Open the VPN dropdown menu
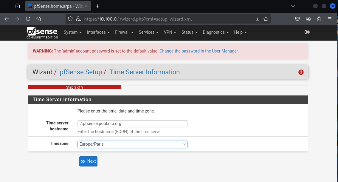This screenshot has width=338, height=182. coord(170,33)
